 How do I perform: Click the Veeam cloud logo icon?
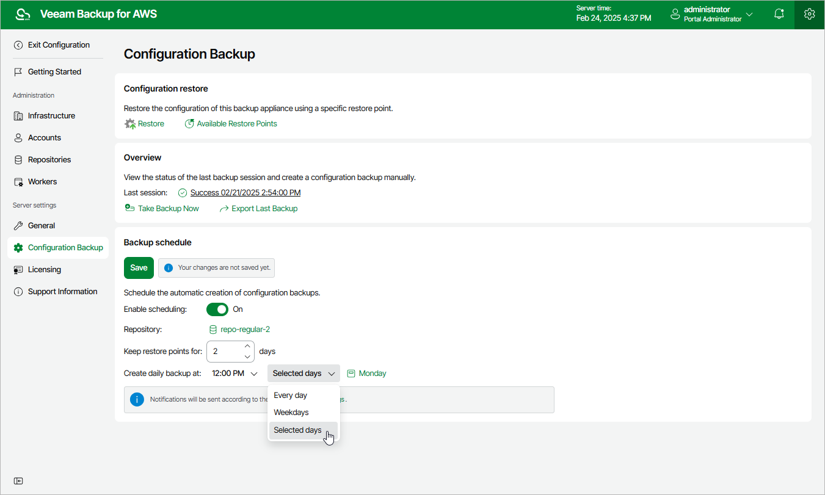click(23, 14)
